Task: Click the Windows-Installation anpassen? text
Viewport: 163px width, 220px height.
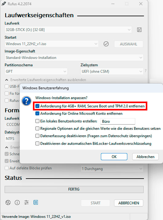Action: tap(61, 98)
